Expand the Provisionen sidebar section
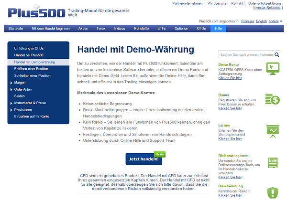287x201 pixels. tap(11, 110)
